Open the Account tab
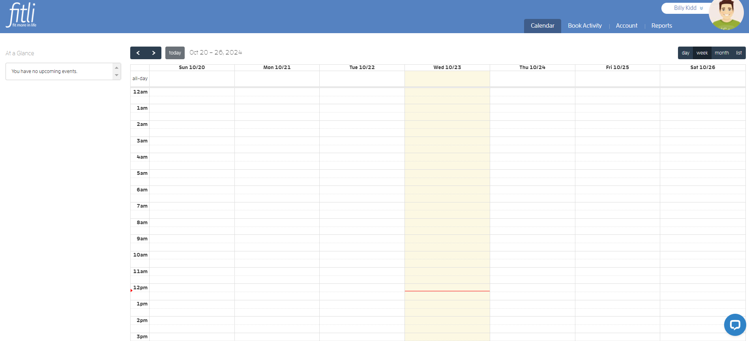Image resolution: width=749 pixels, height=341 pixels. 627,26
